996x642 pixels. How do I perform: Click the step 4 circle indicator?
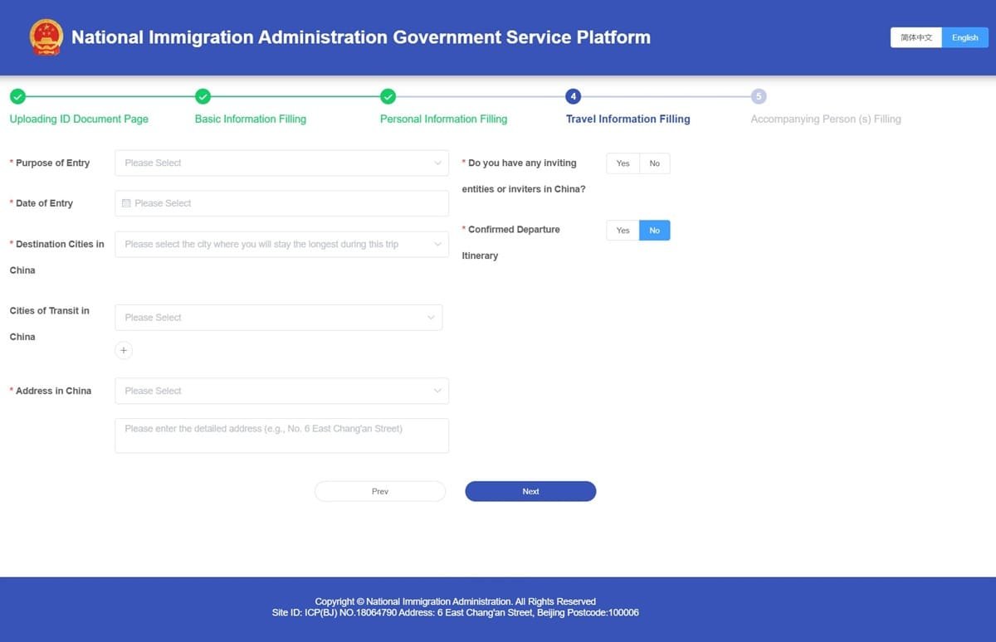(573, 95)
